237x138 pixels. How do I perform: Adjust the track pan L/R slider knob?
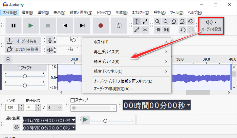(x=25, y=85)
